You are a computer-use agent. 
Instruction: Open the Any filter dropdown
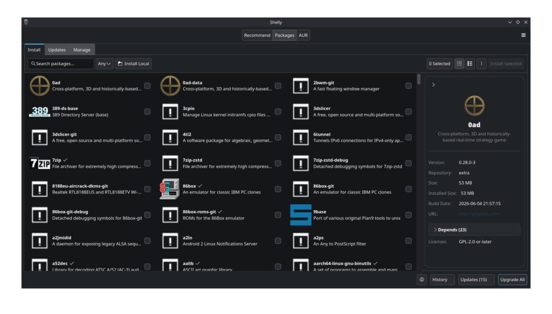coord(104,64)
